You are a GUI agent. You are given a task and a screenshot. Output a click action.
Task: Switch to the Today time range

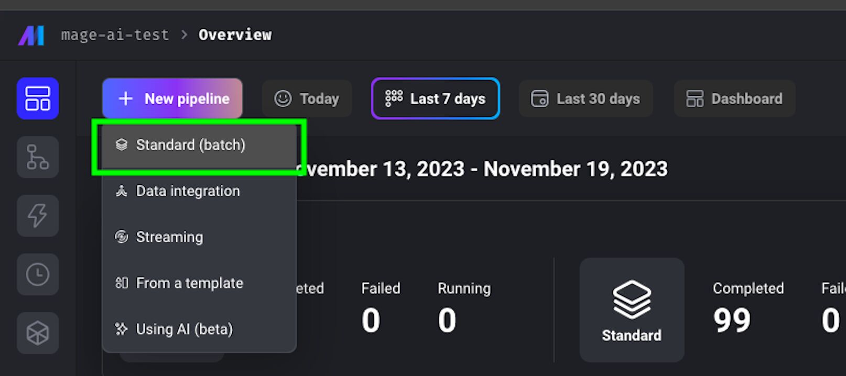coord(307,98)
